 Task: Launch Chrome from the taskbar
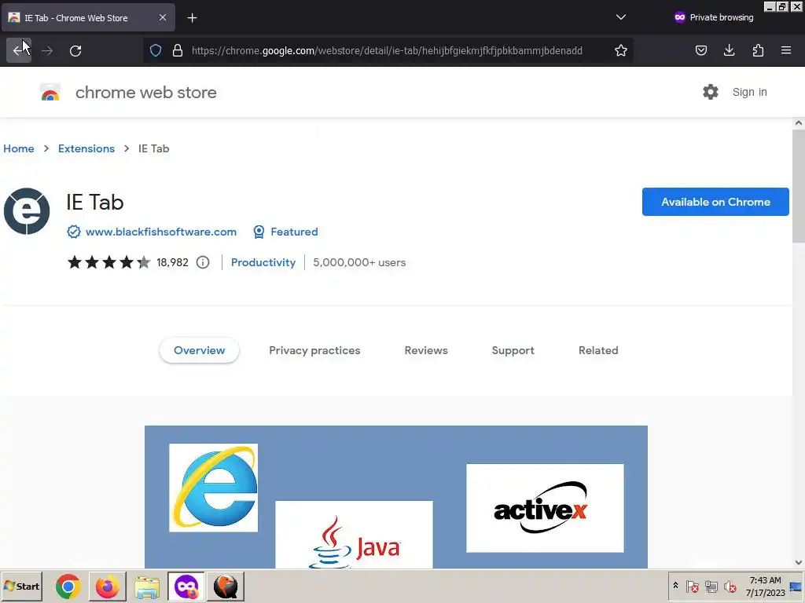[68, 586]
